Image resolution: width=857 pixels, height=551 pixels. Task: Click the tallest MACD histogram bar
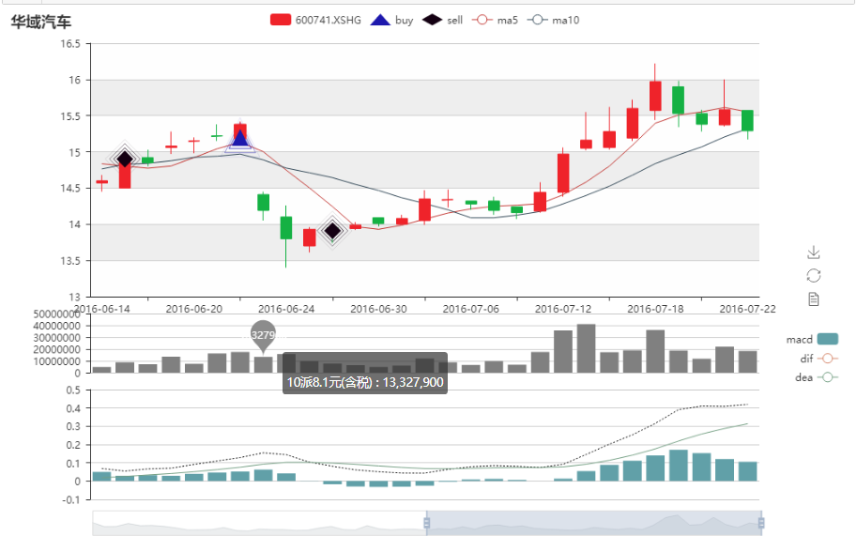click(679, 466)
